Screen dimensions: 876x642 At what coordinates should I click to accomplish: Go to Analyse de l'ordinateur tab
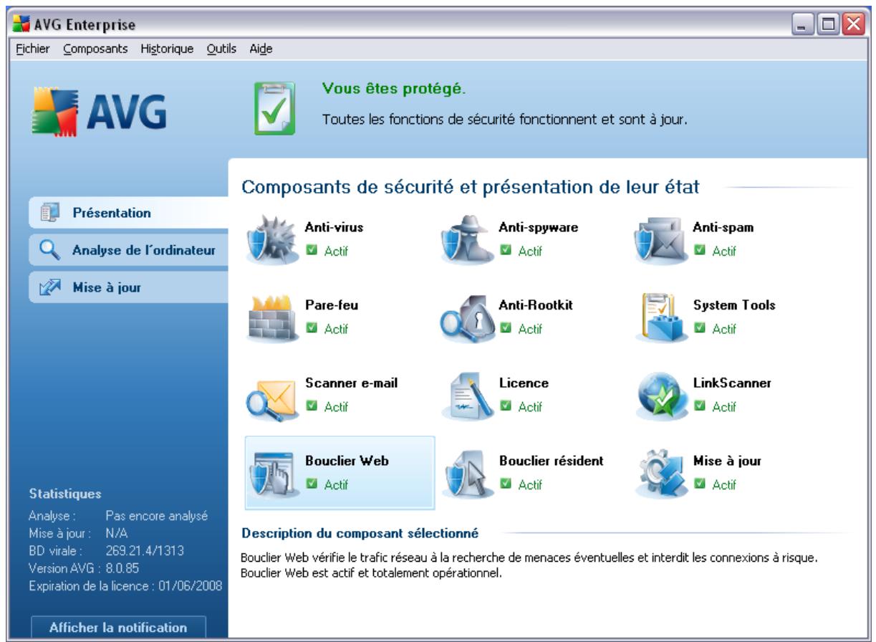(128, 250)
